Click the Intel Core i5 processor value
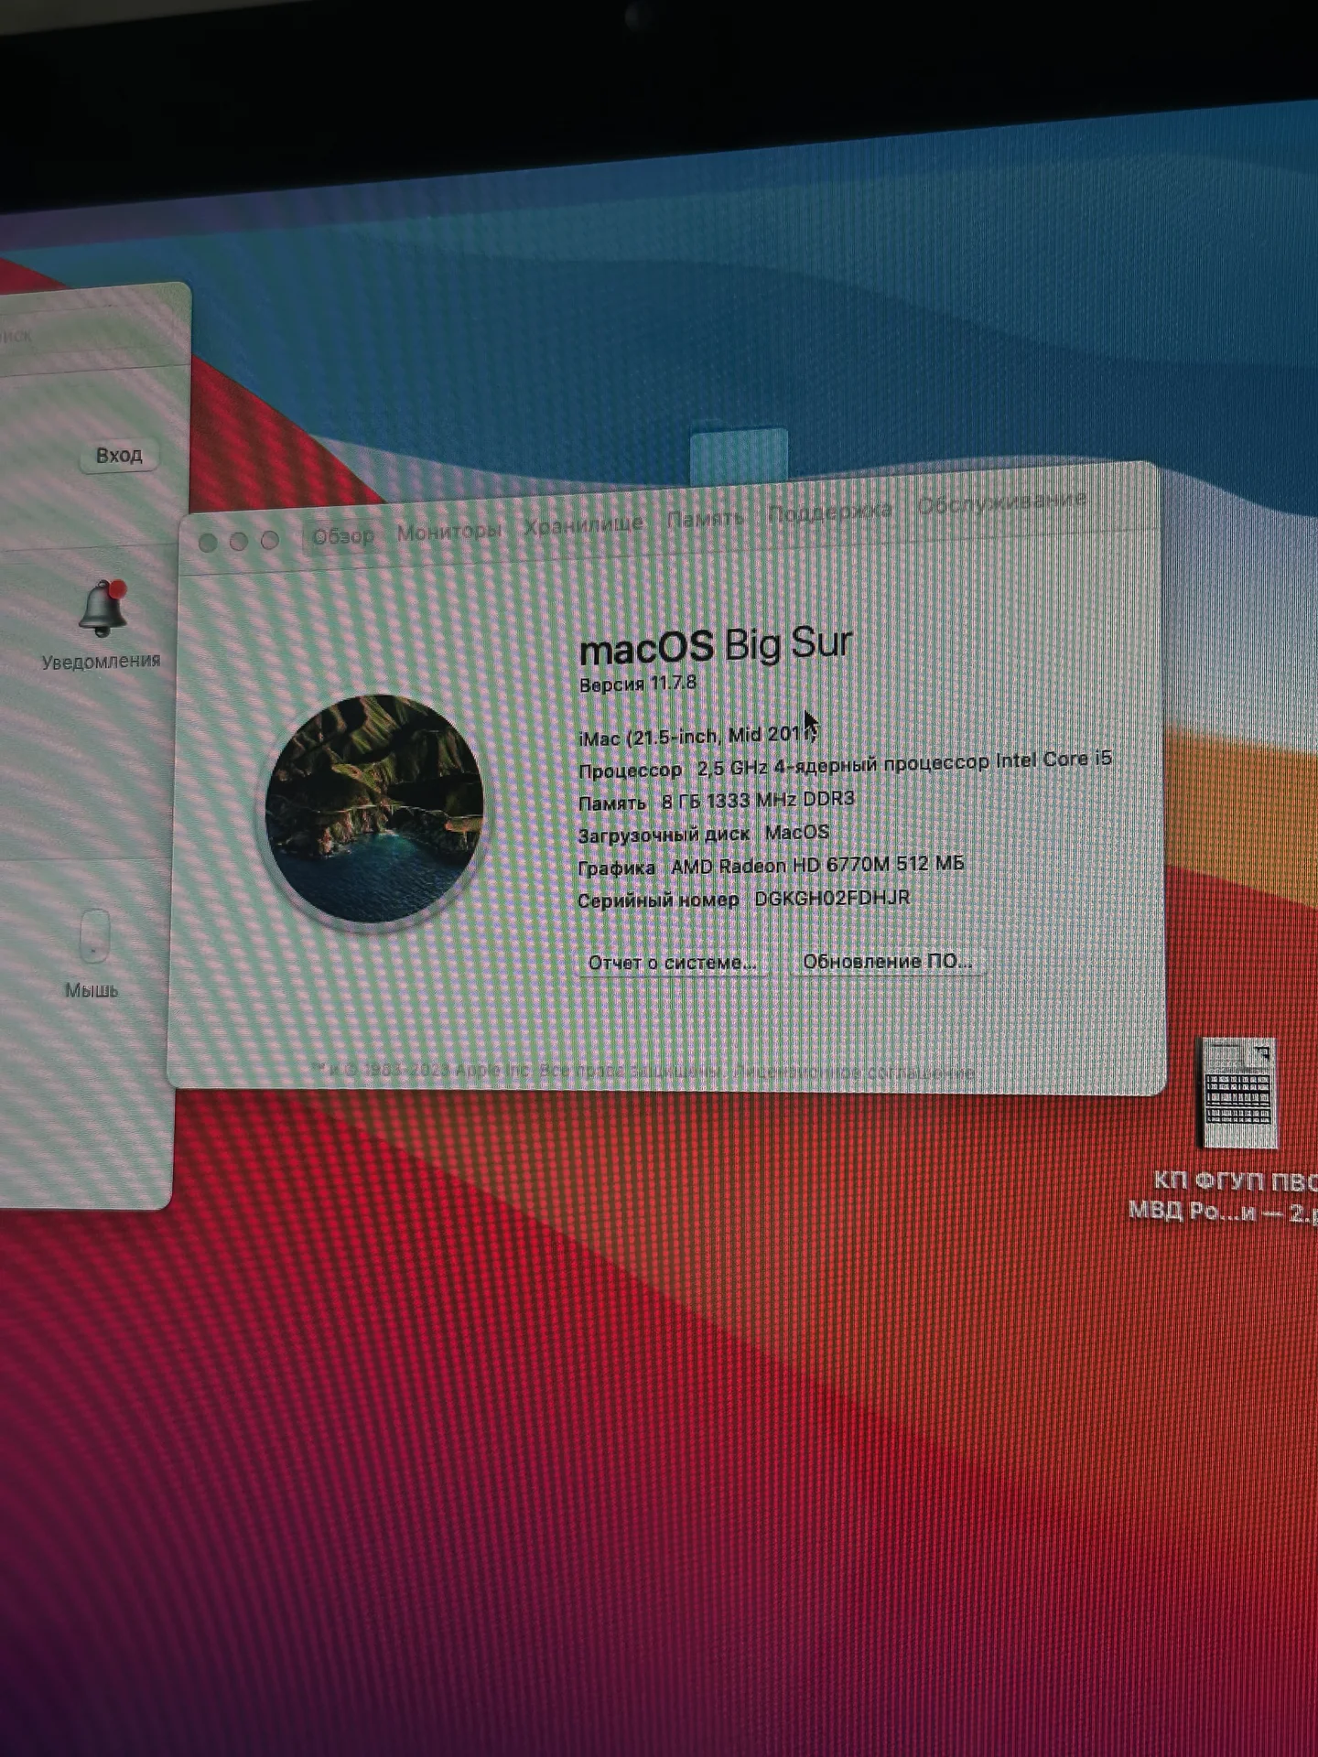This screenshot has height=1757, width=1318. [x=904, y=761]
